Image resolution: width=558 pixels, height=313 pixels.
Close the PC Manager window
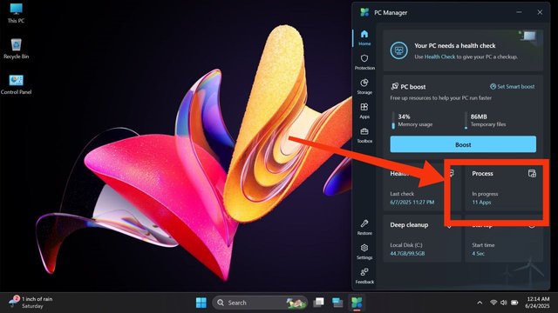point(540,12)
